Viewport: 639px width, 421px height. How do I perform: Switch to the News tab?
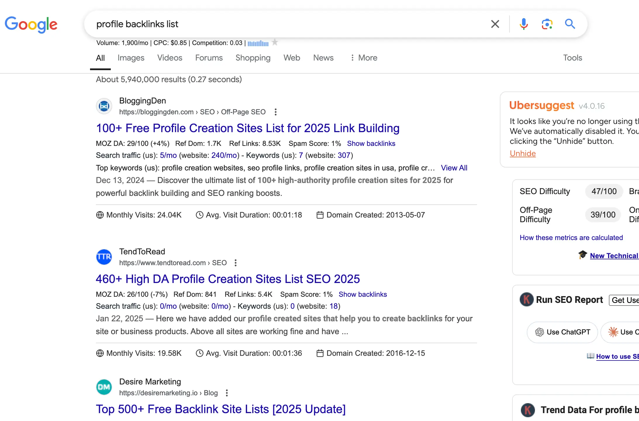(x=323, y=58)
